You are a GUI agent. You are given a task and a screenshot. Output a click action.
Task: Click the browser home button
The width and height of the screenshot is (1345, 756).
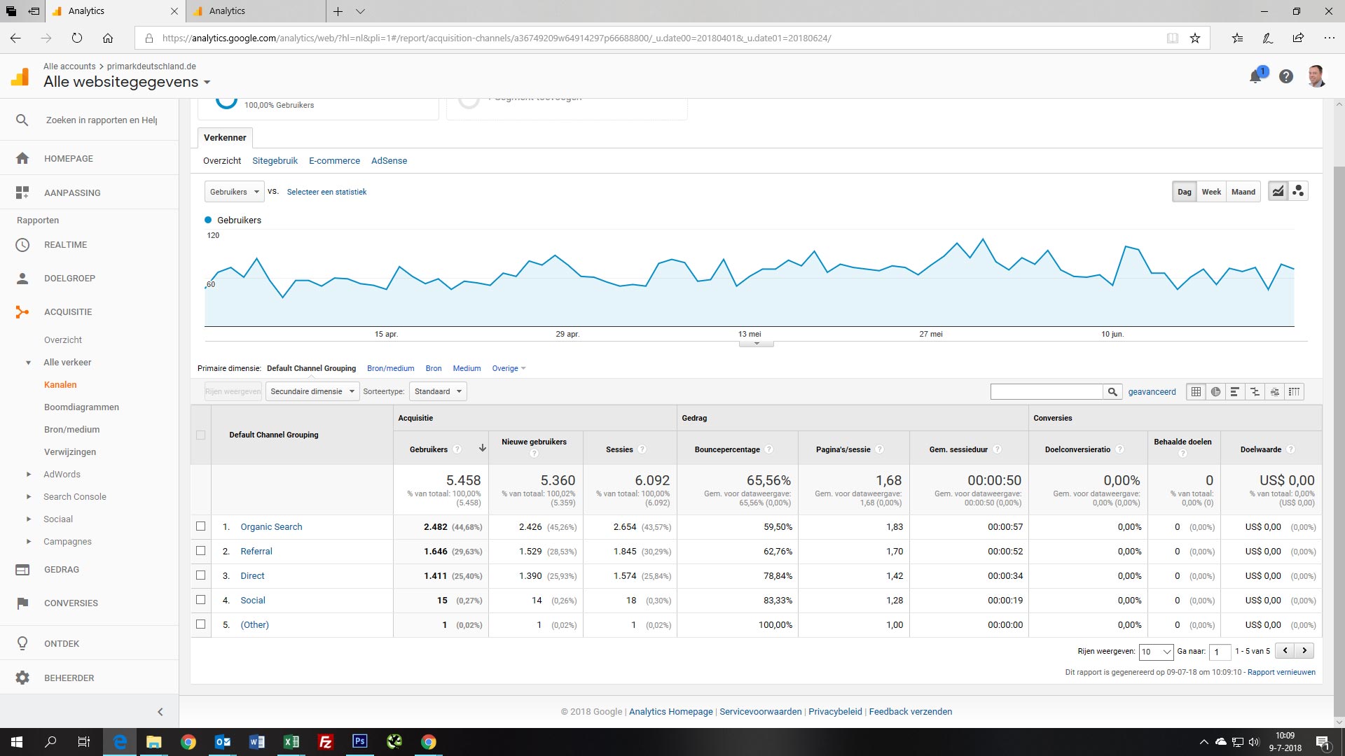pos(107,38)
